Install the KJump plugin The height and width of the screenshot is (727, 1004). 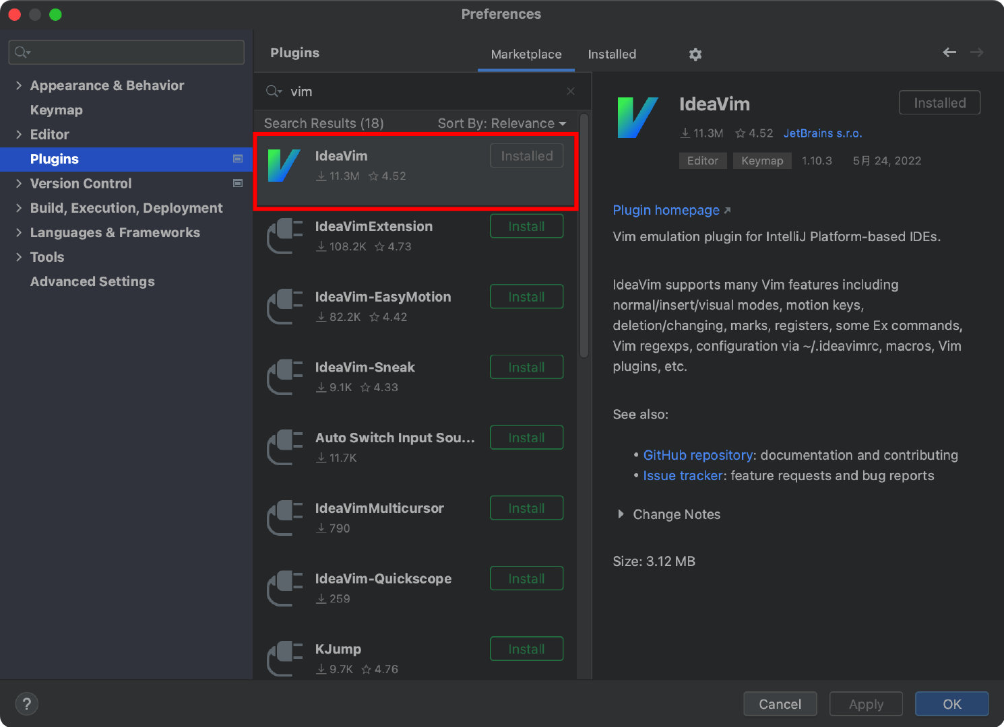pos(526,649)
